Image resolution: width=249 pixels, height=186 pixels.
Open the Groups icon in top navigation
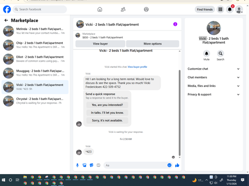coord(146,9)
